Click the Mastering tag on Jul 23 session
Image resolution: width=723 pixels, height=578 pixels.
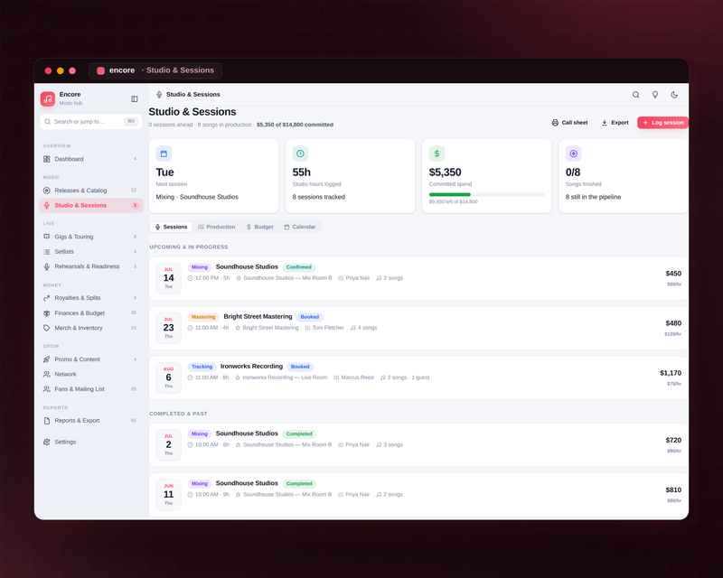click(202, 317)
